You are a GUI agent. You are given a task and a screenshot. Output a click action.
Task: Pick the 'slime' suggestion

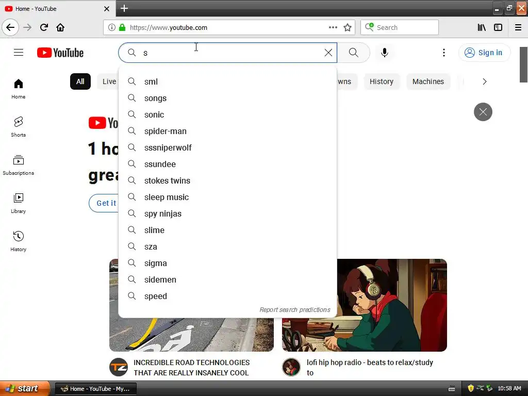coord(227,230)
